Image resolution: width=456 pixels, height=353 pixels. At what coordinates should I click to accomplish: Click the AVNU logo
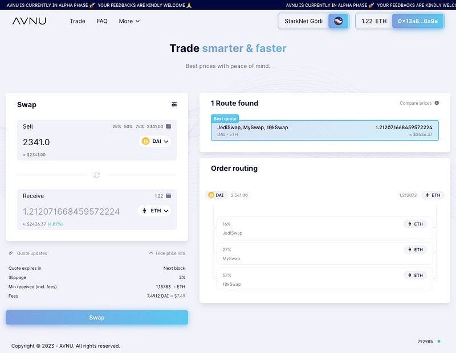click(x=29, y=21)
